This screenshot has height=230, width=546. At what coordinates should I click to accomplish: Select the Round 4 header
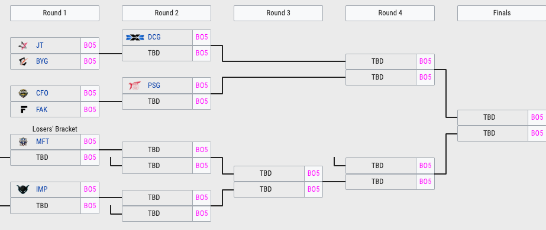pos(390,13)
